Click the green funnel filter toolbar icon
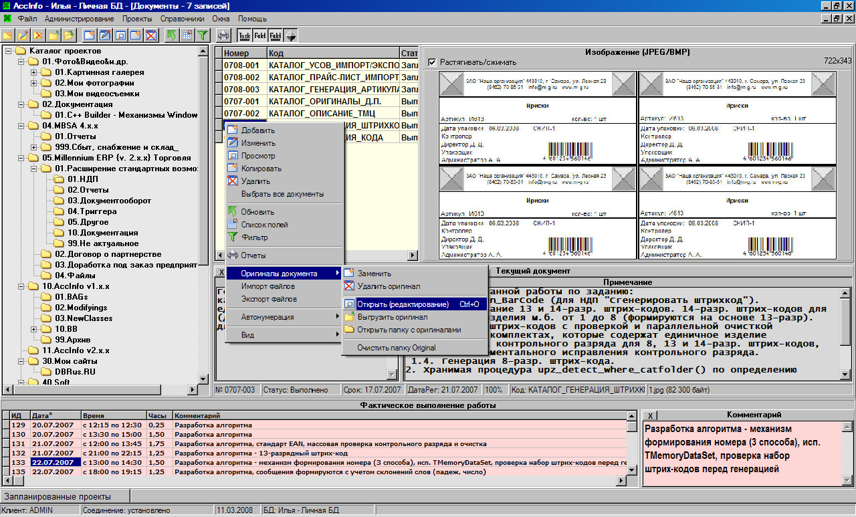856x517 pixels. coord(202,35)
